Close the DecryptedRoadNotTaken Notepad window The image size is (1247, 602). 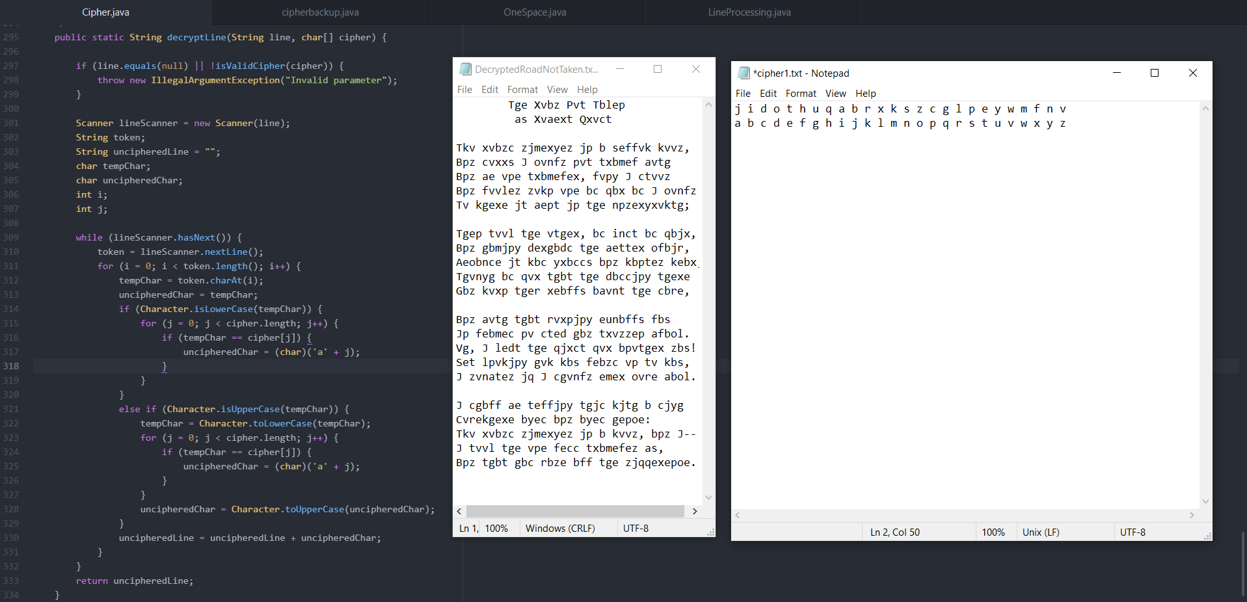(695, 69)
